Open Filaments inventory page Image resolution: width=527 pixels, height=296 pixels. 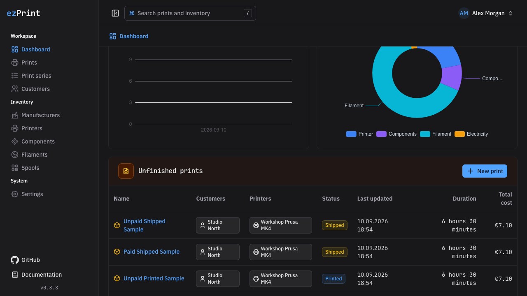click(x=49, y=155)
